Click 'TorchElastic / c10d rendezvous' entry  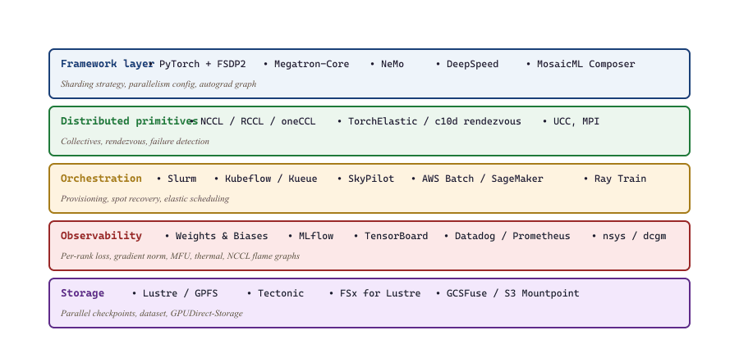click(434, 121)
